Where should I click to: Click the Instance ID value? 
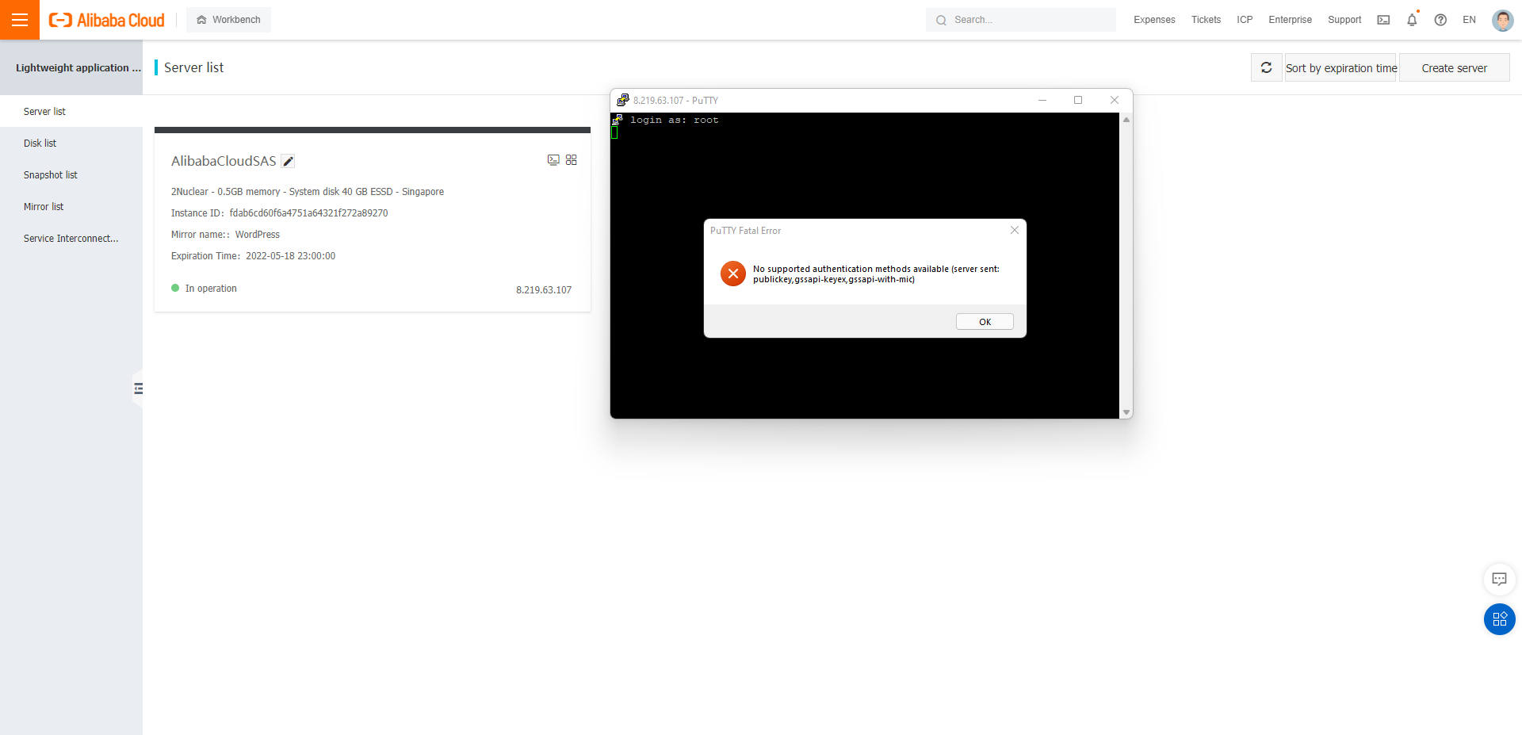(x=308, y=213)
